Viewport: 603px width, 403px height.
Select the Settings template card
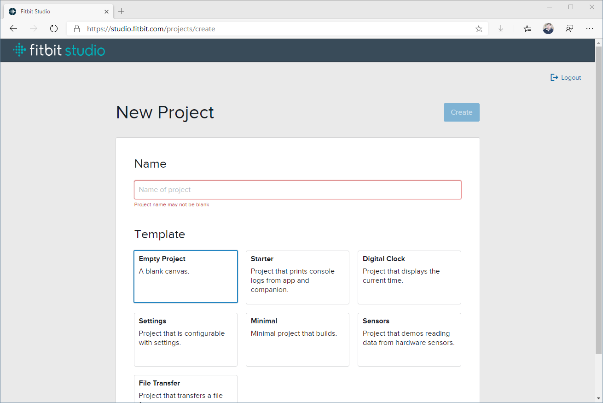tap(186, 339)
